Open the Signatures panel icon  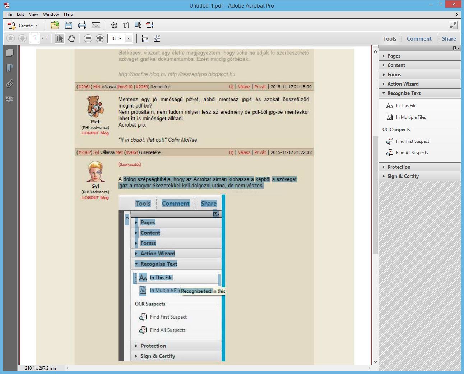click(10, 99)
